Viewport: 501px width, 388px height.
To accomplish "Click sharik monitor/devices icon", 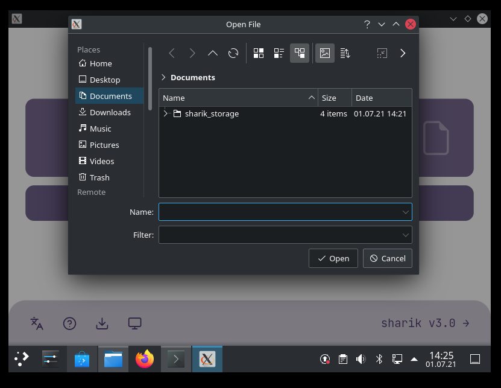I will click(x=135, y=323).
